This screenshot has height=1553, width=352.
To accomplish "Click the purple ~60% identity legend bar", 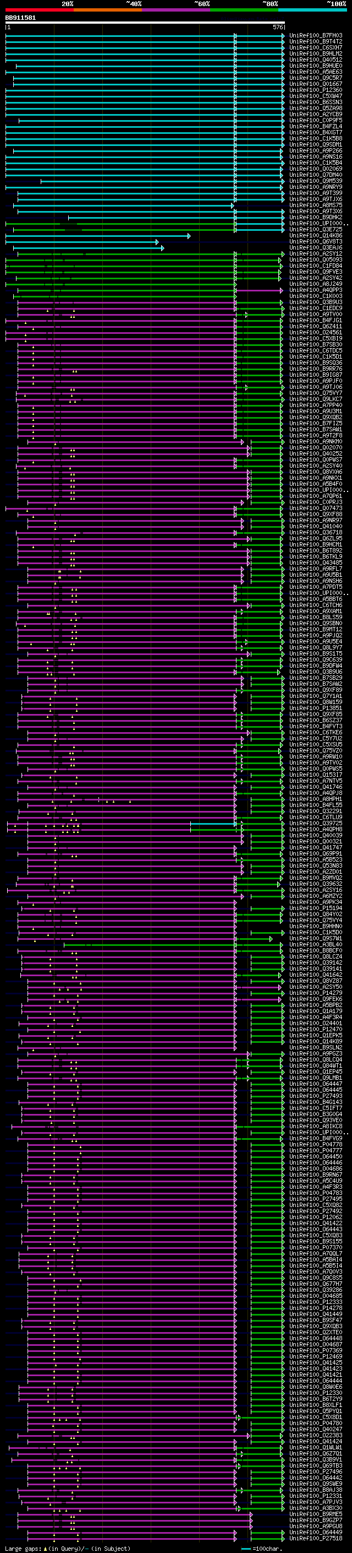I will [x=175, y=10].
